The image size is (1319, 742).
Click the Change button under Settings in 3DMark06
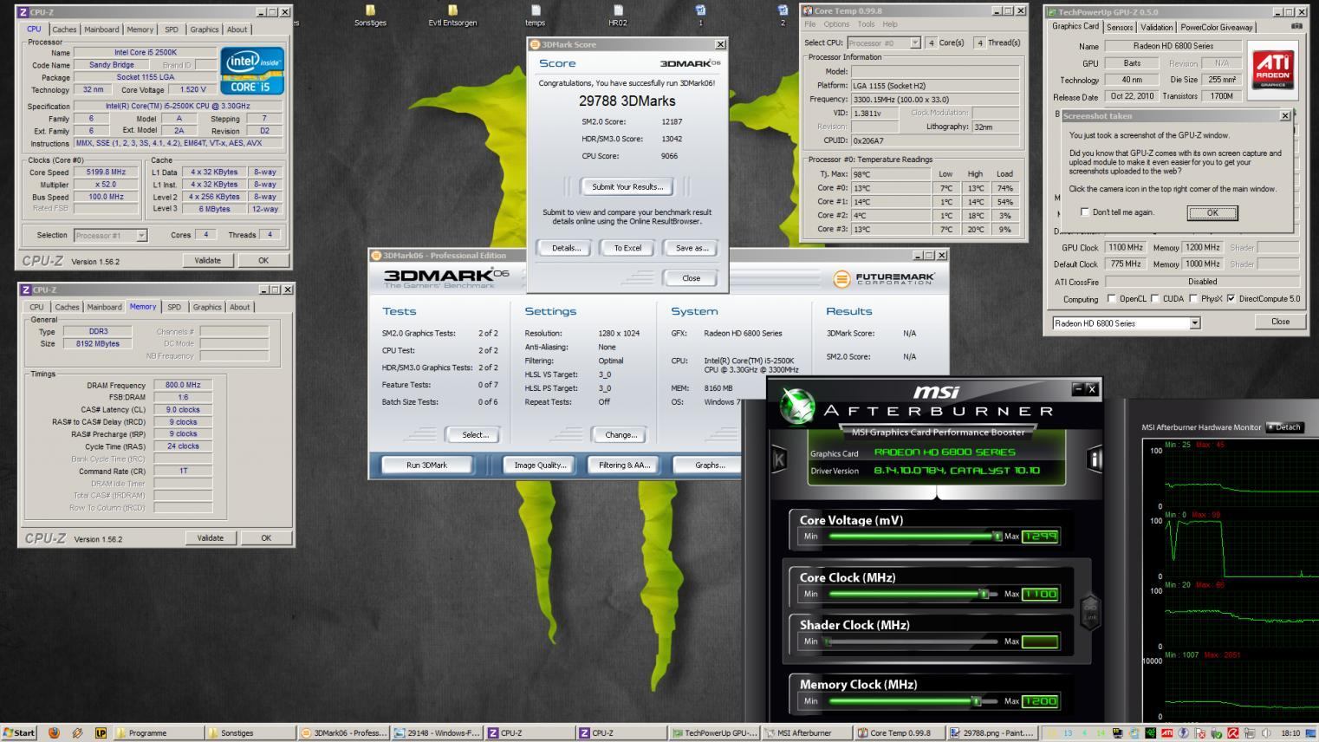[621, 435]
